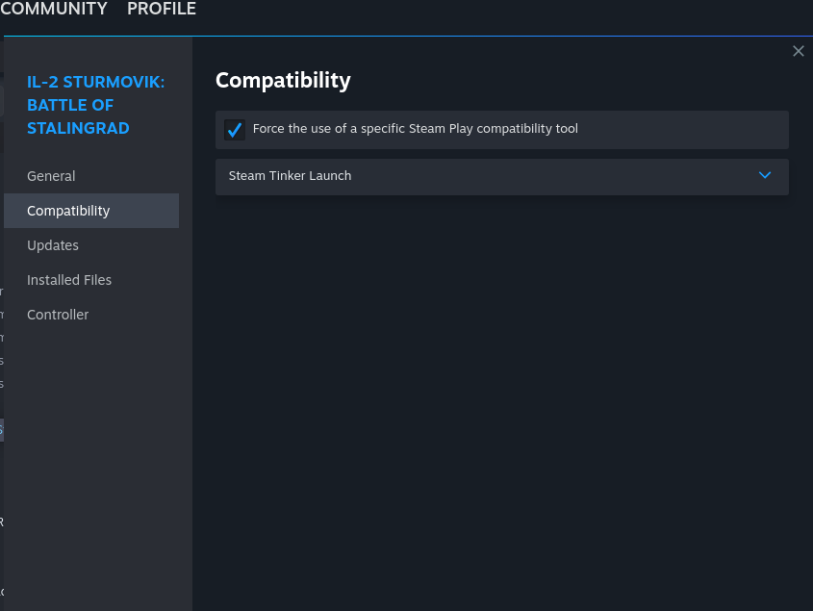This screenshot has width=813, height=611.
Task: Re-select the Compatibility tab in the sidebar
Action: (x=68, y=211)
